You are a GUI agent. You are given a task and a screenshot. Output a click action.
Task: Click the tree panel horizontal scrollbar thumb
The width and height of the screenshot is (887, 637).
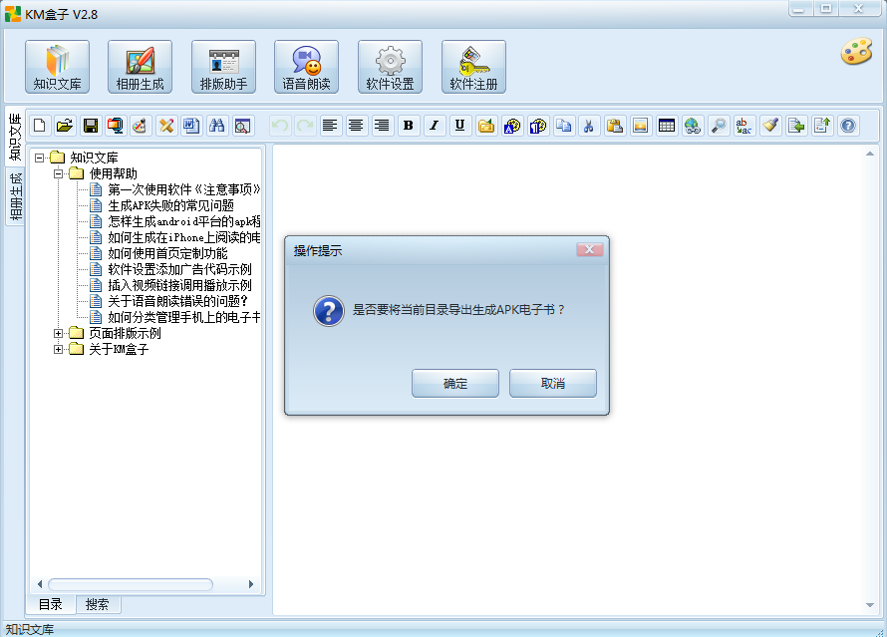point(131,584)
